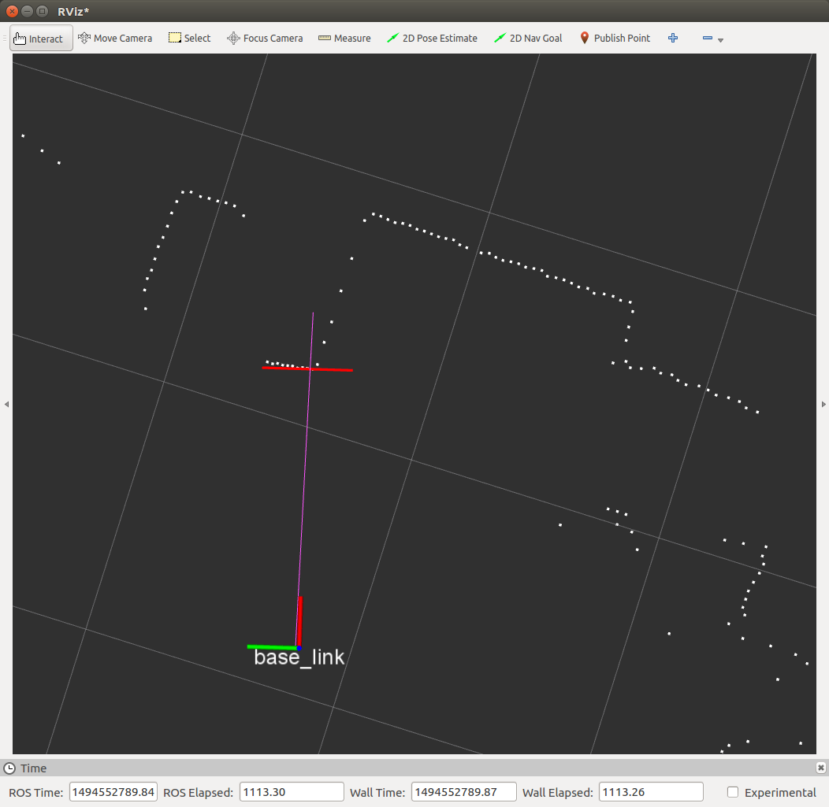829x807 pixels.
Task: Close the Time panel
Action: click(x=820, y=768)
